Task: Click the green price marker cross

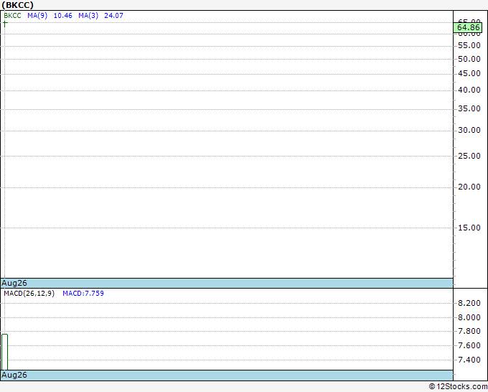Action: click(x=5, y=24)
